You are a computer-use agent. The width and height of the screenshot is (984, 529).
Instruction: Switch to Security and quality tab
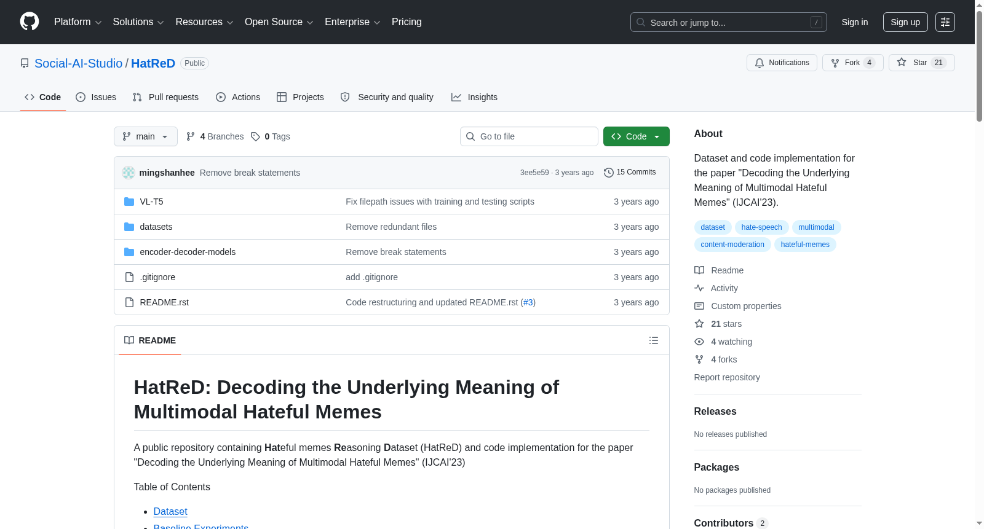[387, 97]
